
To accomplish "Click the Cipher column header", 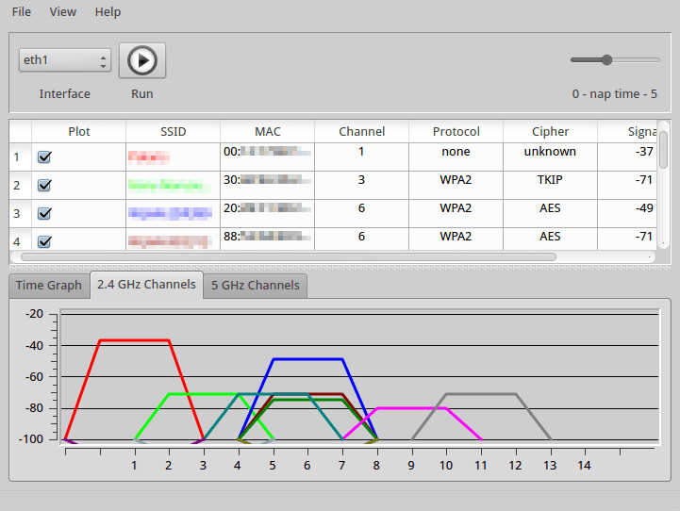I will click(x=551, y=132).
